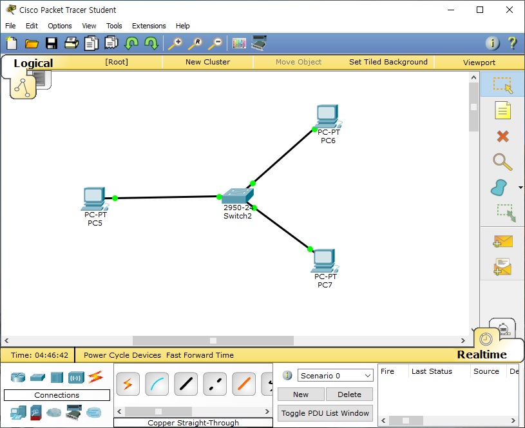Open the Options menu
The image size is (525, 428).
click(60, 26)
